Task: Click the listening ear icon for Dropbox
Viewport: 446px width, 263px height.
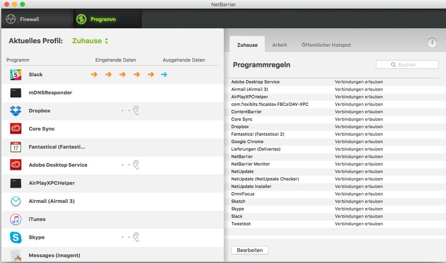Action: point(136,110)
